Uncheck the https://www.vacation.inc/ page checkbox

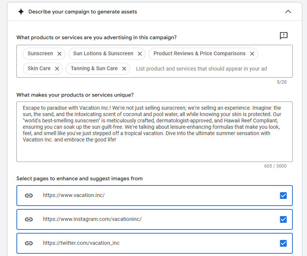(x=283, y=196)
